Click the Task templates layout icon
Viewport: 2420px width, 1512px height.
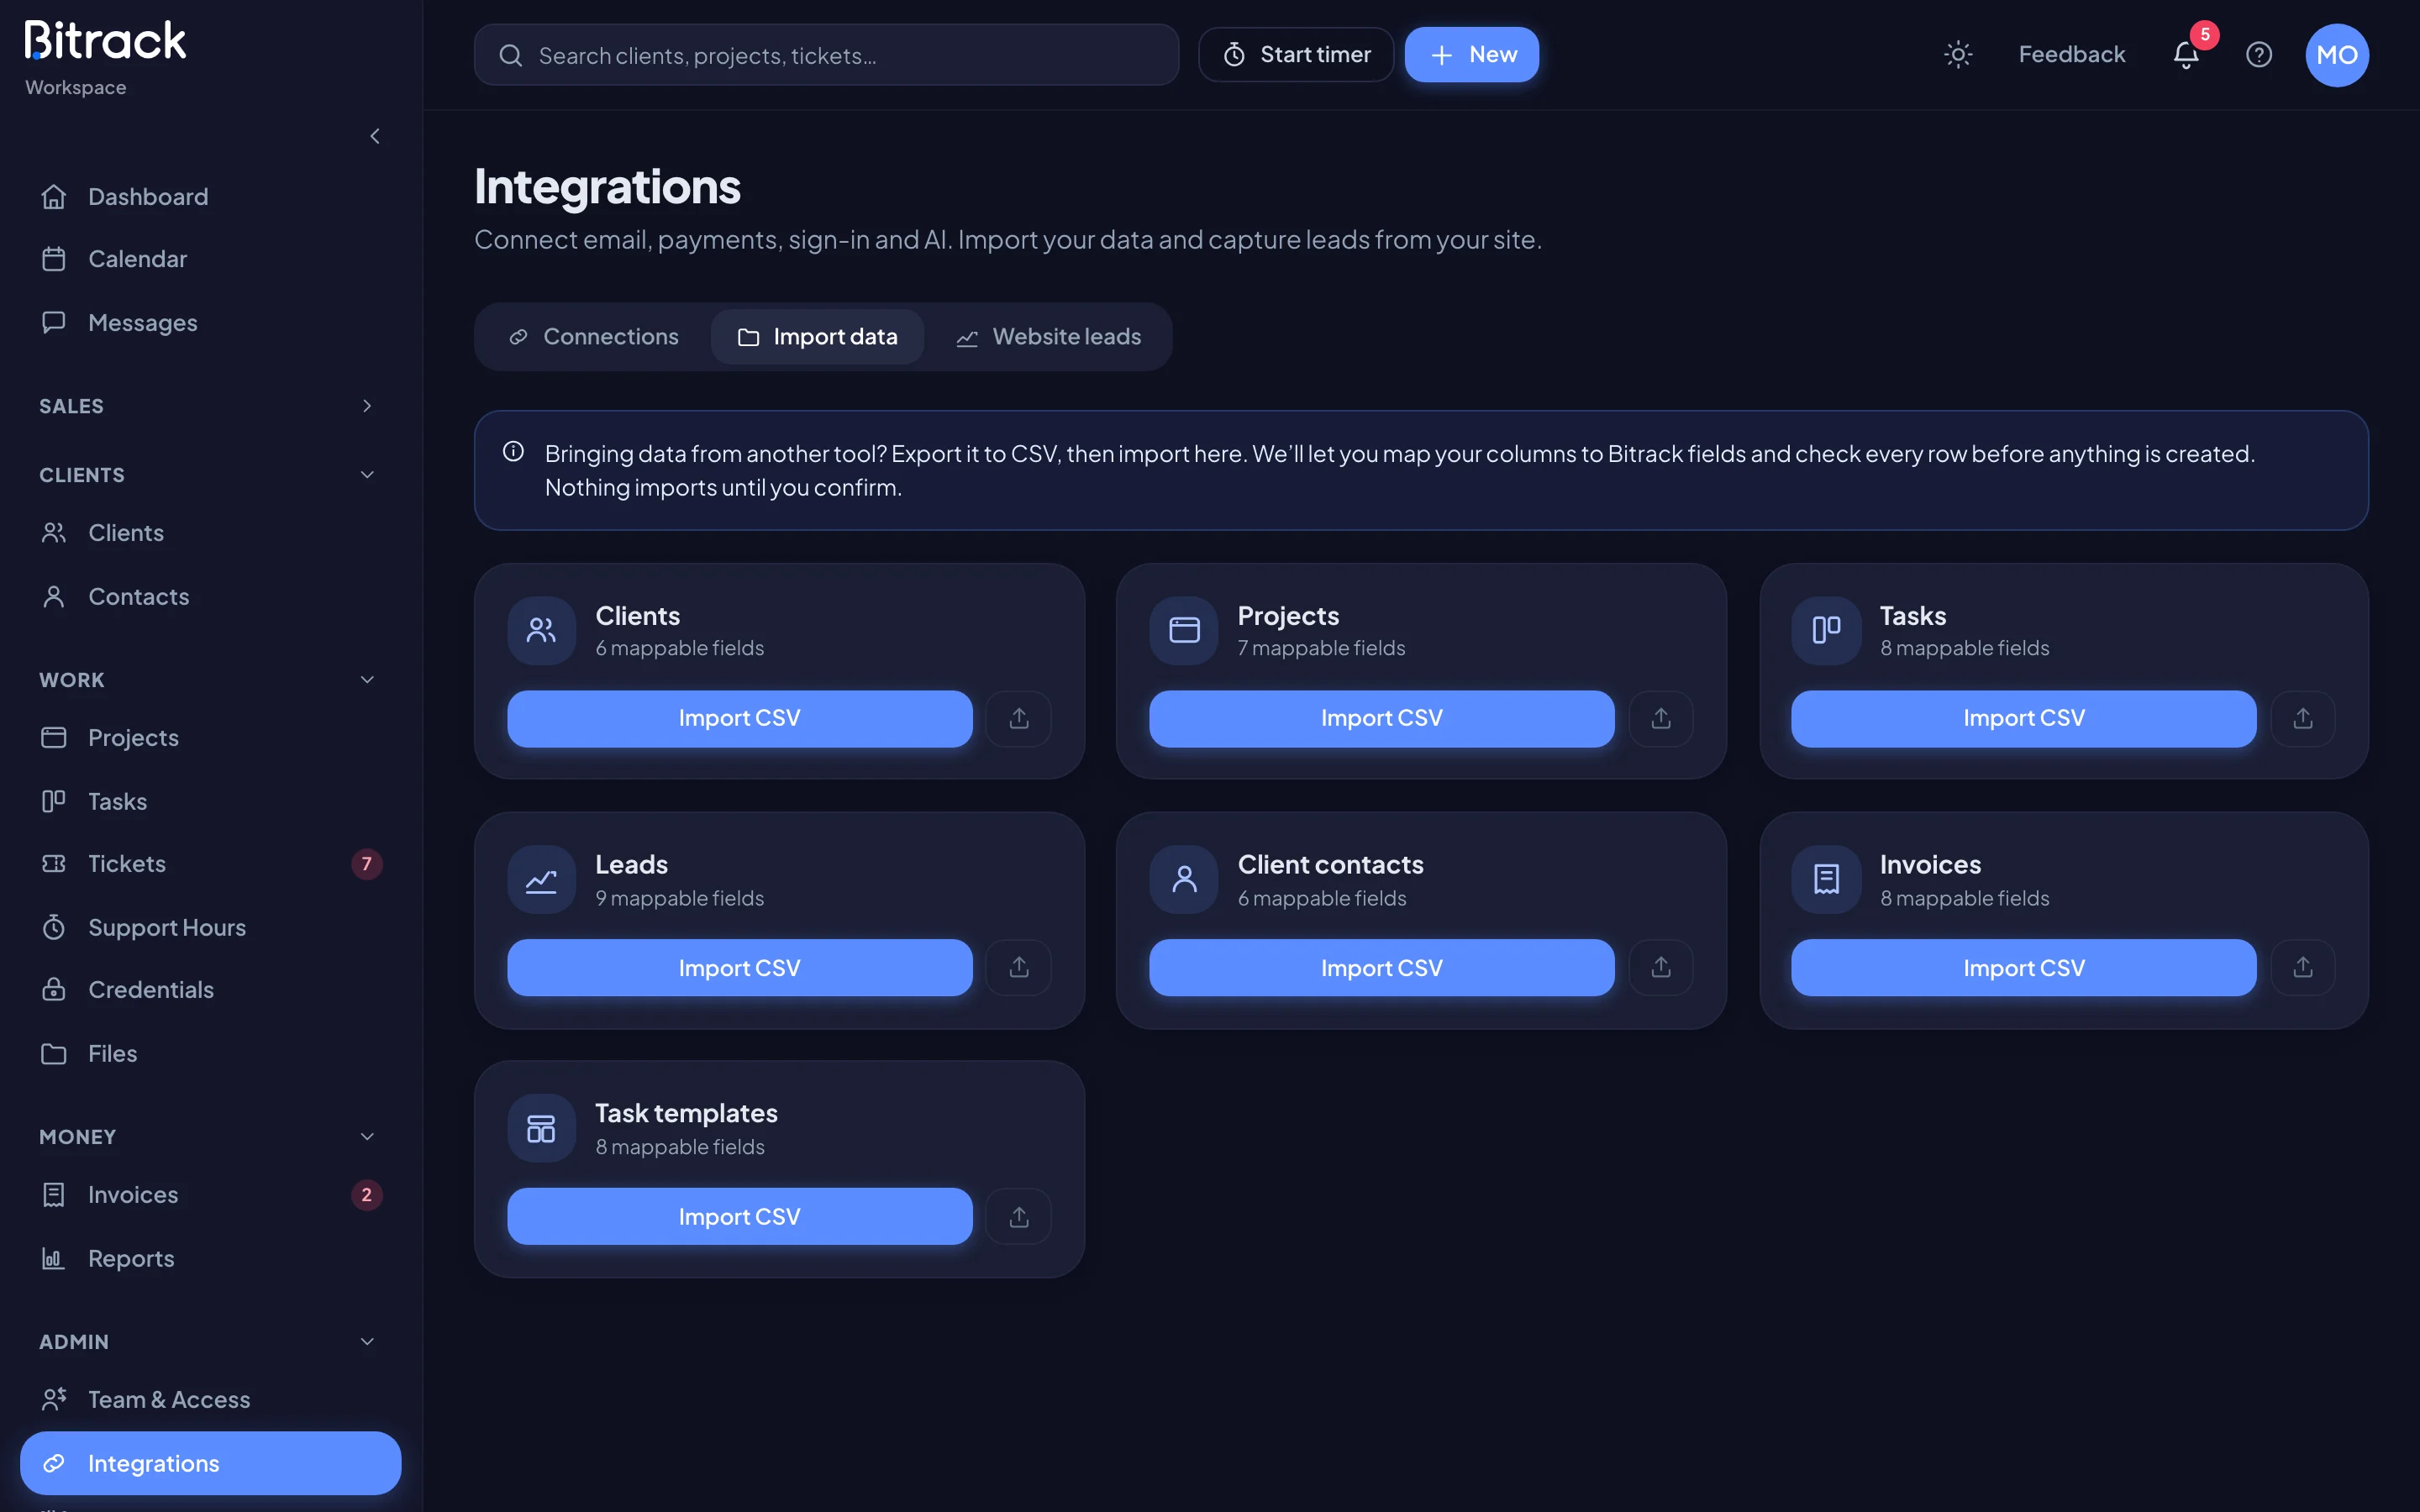(x=541, y=1129)
